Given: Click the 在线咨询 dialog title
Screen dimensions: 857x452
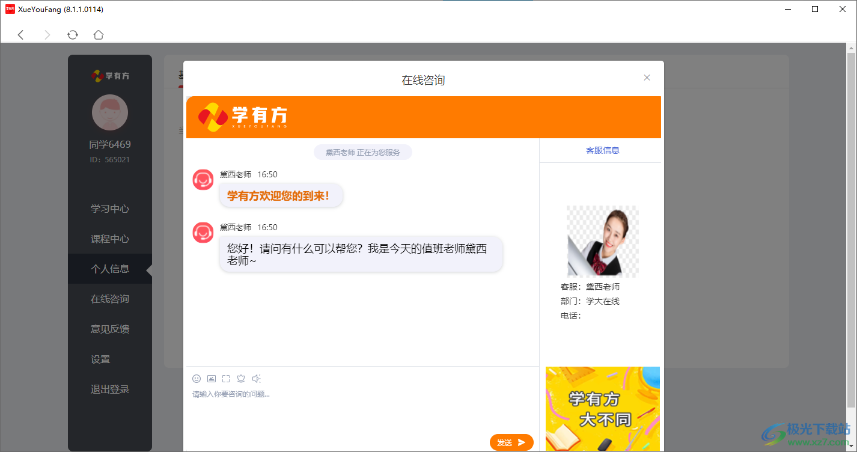Looking at the screenshot, I should point(423,80).
